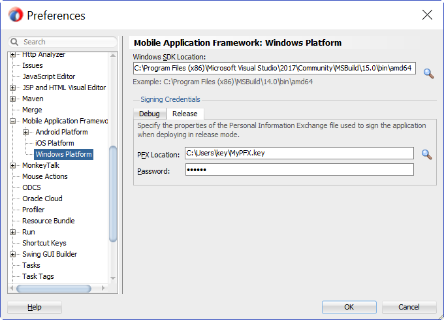Expand the JSP and HTML Visual Editor node
This screenshot has height=320, width=444.
click(13, 88)
